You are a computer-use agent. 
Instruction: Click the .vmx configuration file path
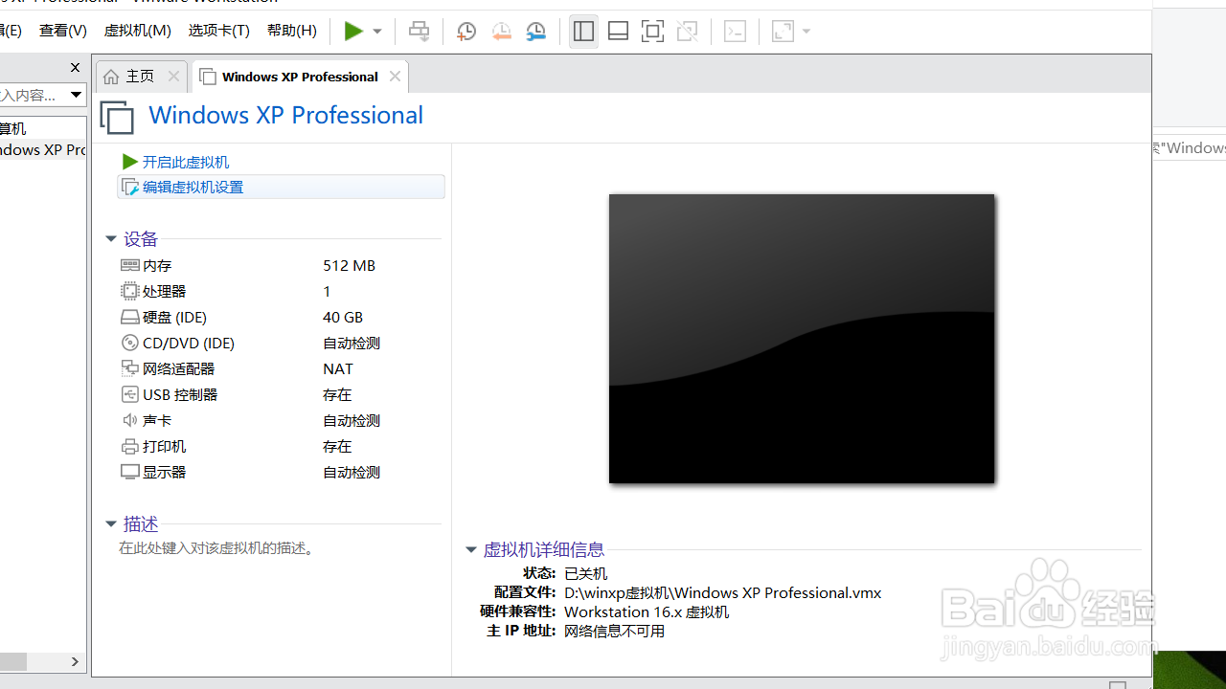723,593
